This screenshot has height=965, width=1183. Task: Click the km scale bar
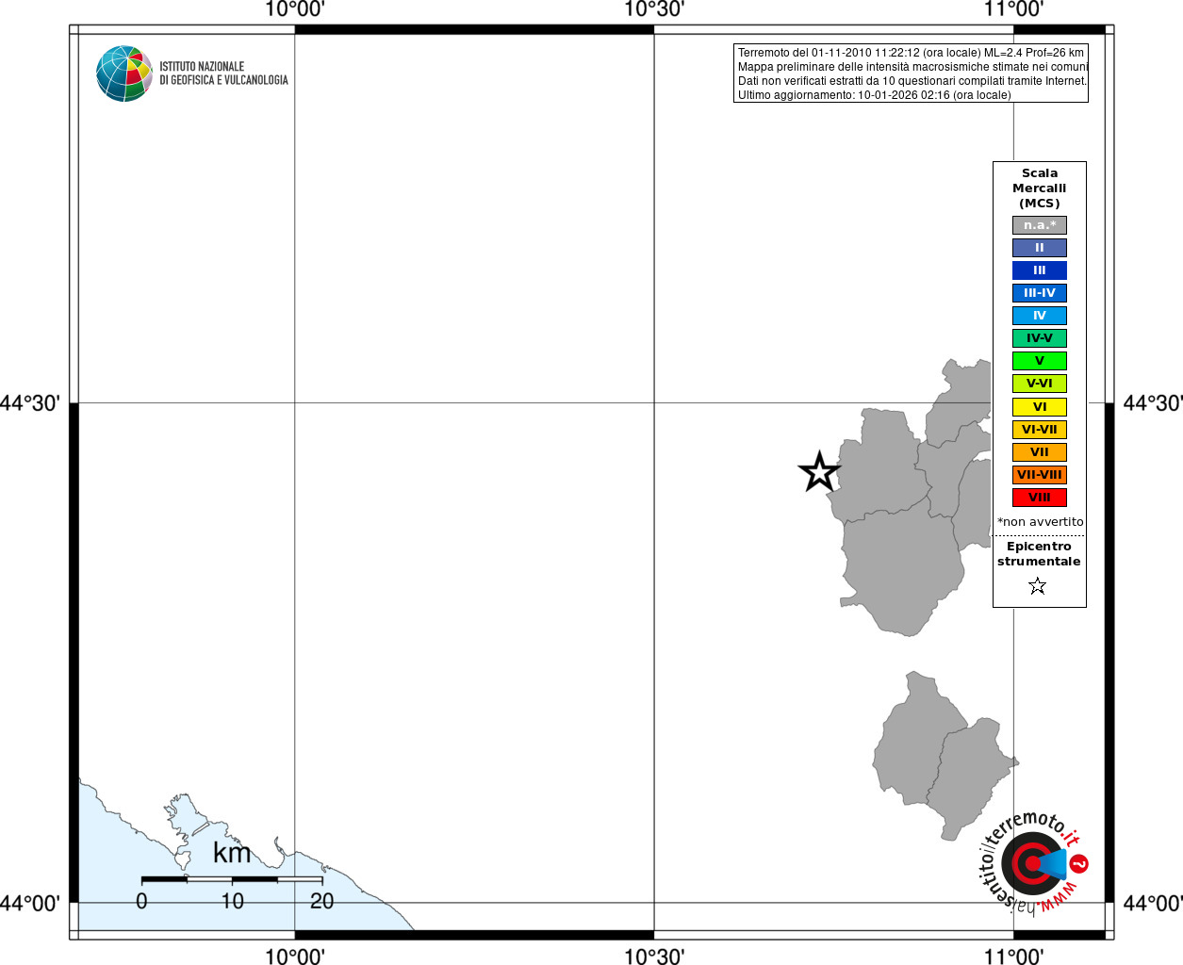[x=232, y=879]
